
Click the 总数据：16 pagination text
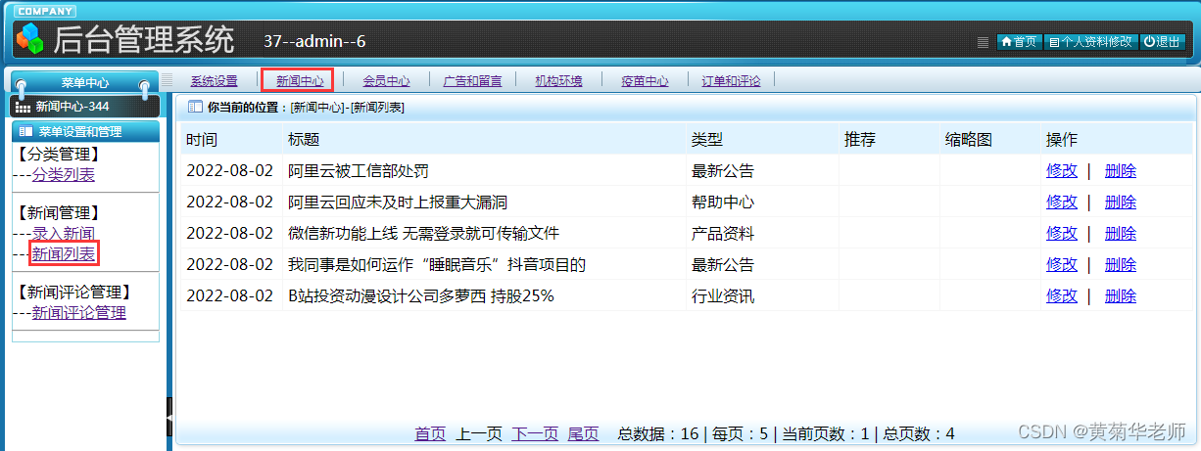click(x=658, y=434)
